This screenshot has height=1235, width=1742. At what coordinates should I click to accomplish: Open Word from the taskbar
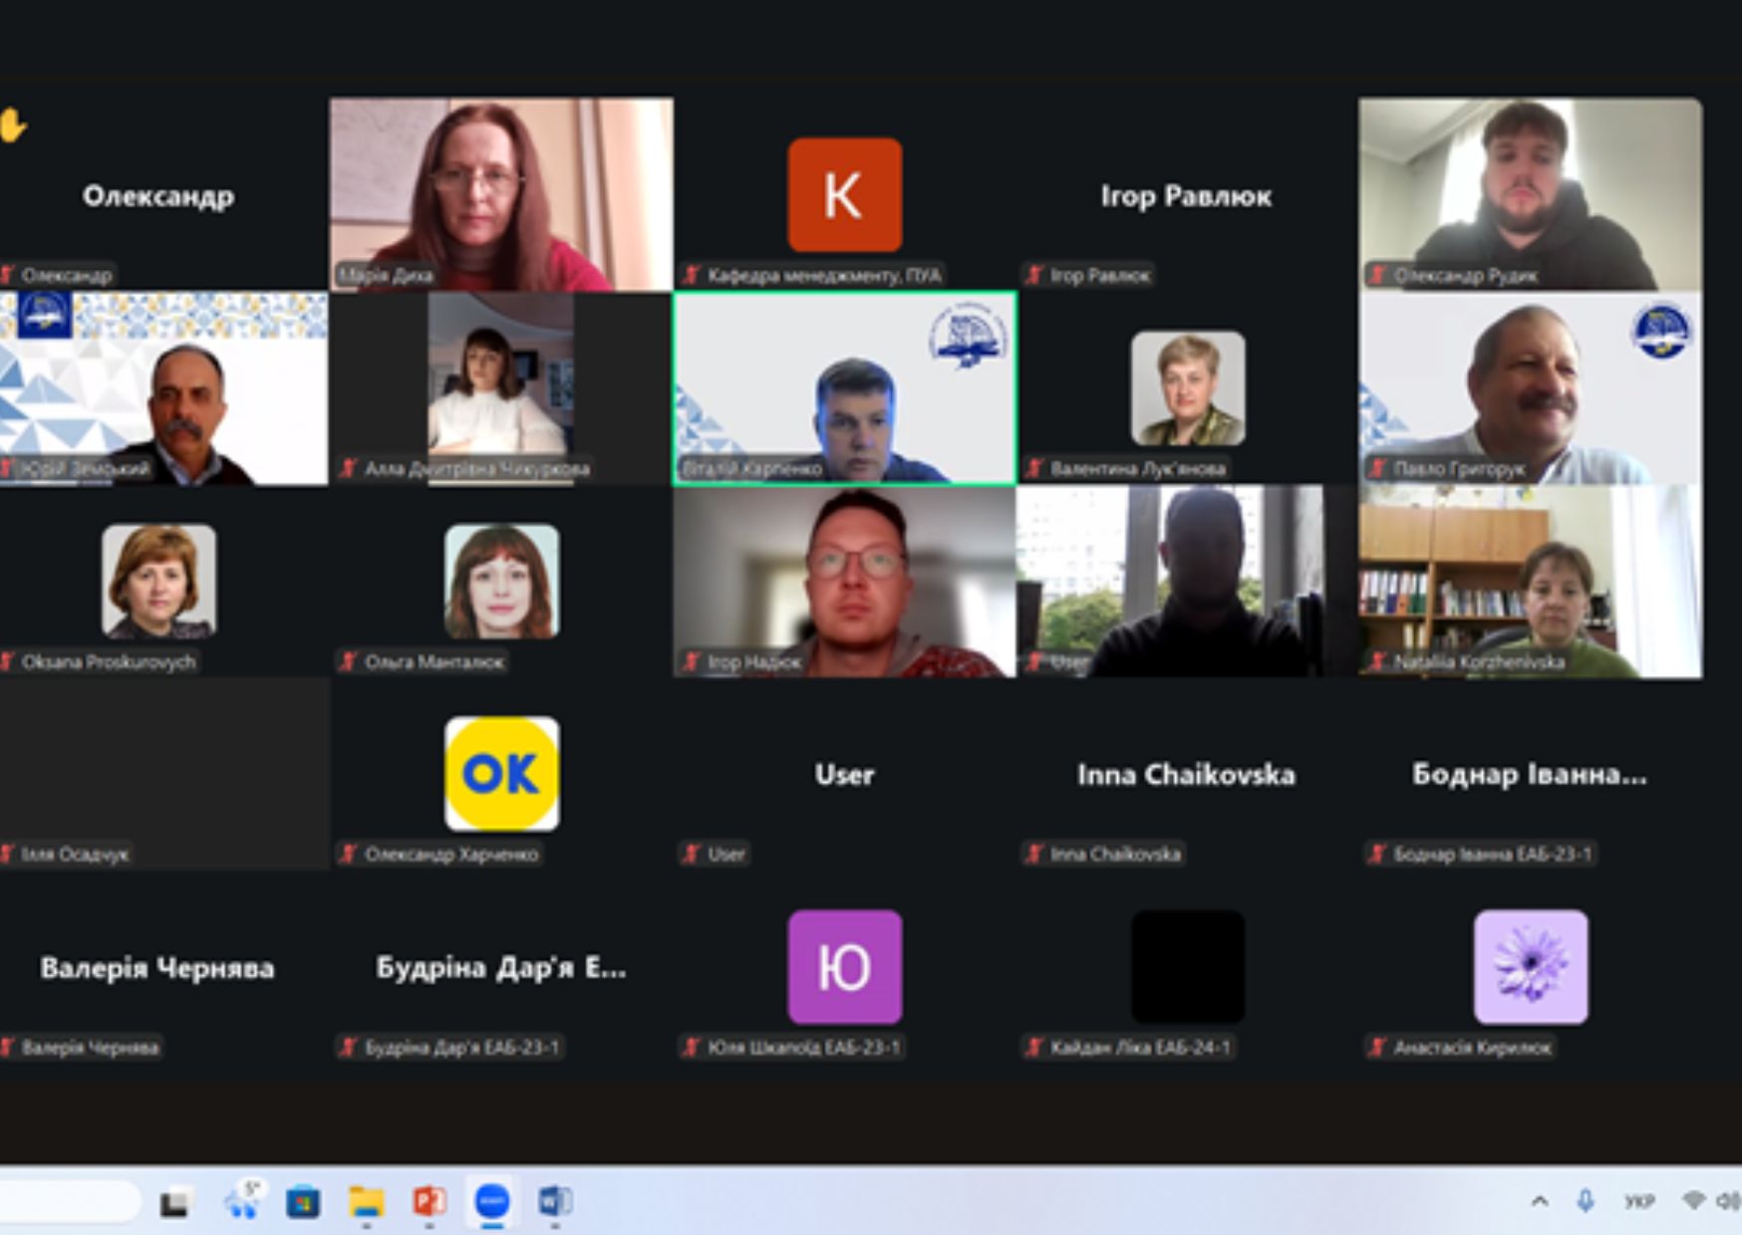pos(554,1201)
